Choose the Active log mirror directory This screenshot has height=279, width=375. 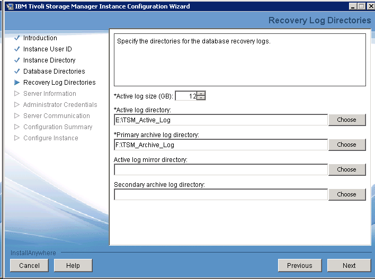[x=346, y=169]
